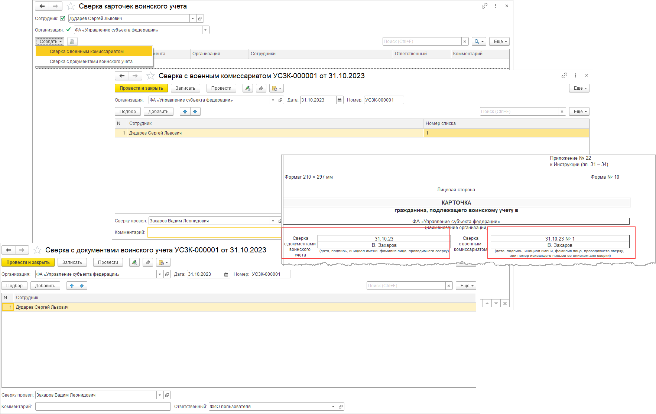Viewport: 656px width, 414px height.
Task: Move row down in военным комиссариатом table
Action: tap(195, 112)
